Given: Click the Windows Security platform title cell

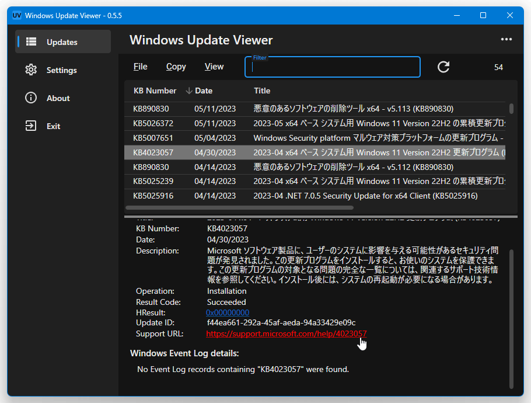Looking at the screenshot, I should [379, 138].
